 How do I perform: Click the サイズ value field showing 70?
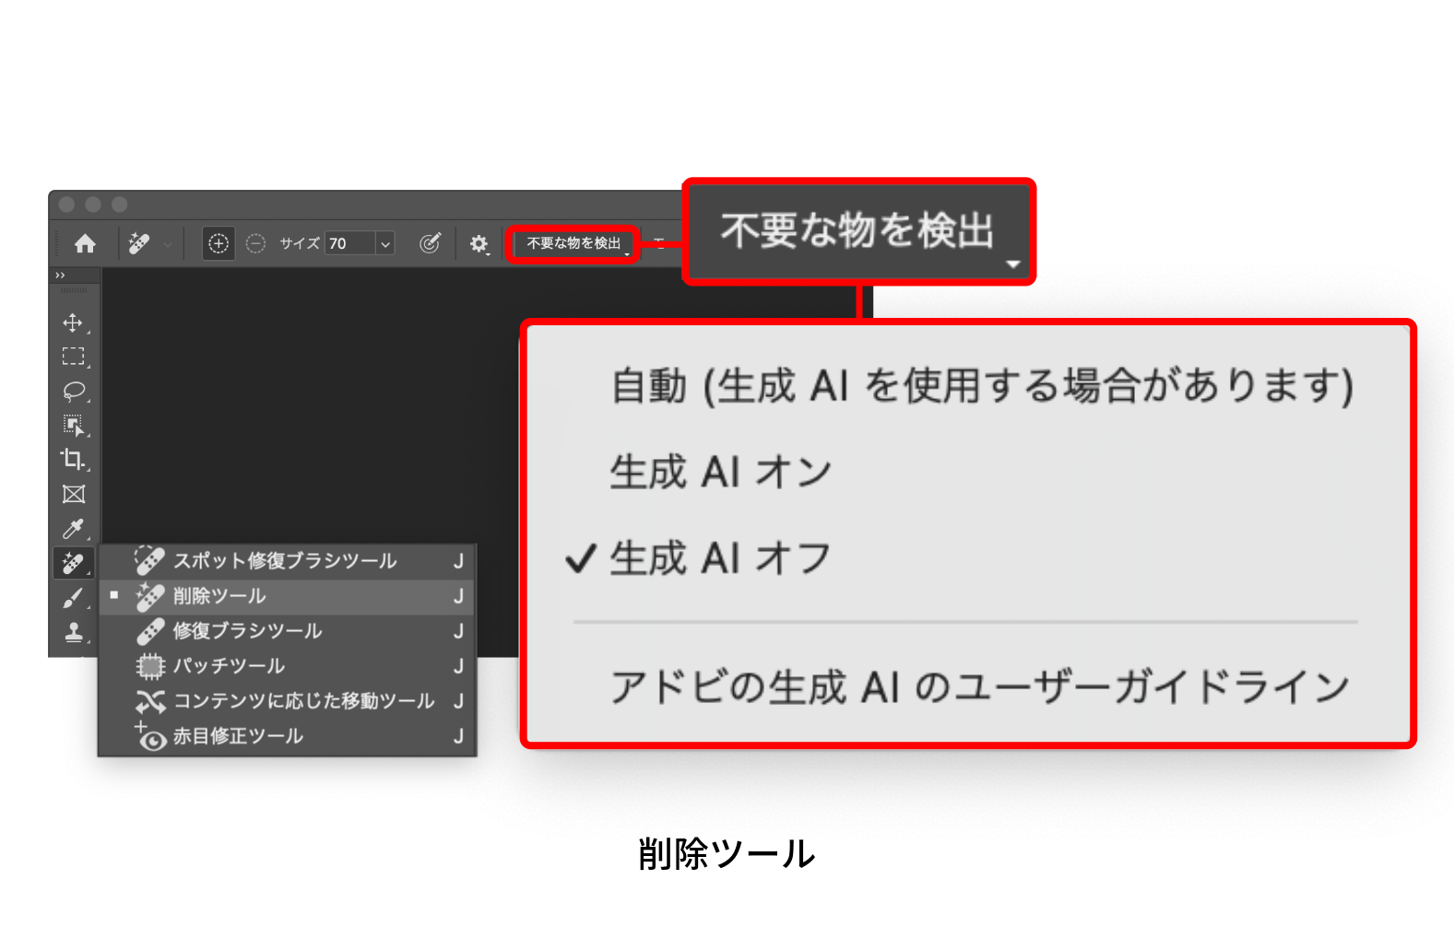click(350, 243)
